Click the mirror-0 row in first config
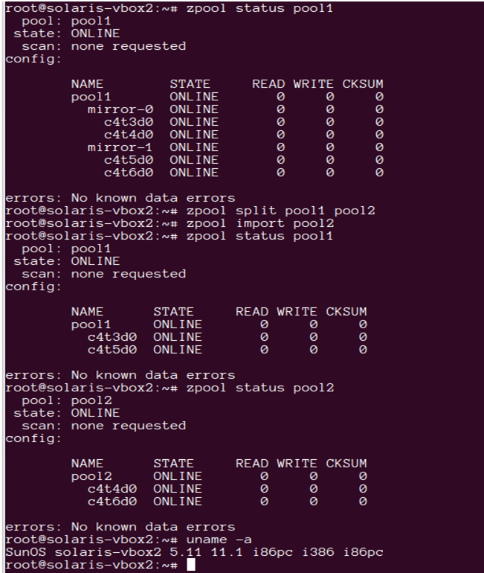Screen dimensions: 484x573 235,109
